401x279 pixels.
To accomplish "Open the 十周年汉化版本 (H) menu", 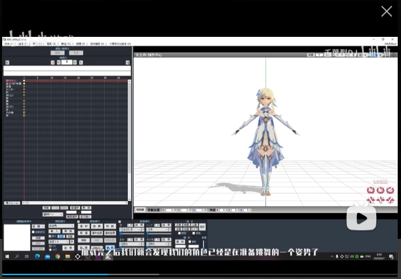I will [120, 44].
